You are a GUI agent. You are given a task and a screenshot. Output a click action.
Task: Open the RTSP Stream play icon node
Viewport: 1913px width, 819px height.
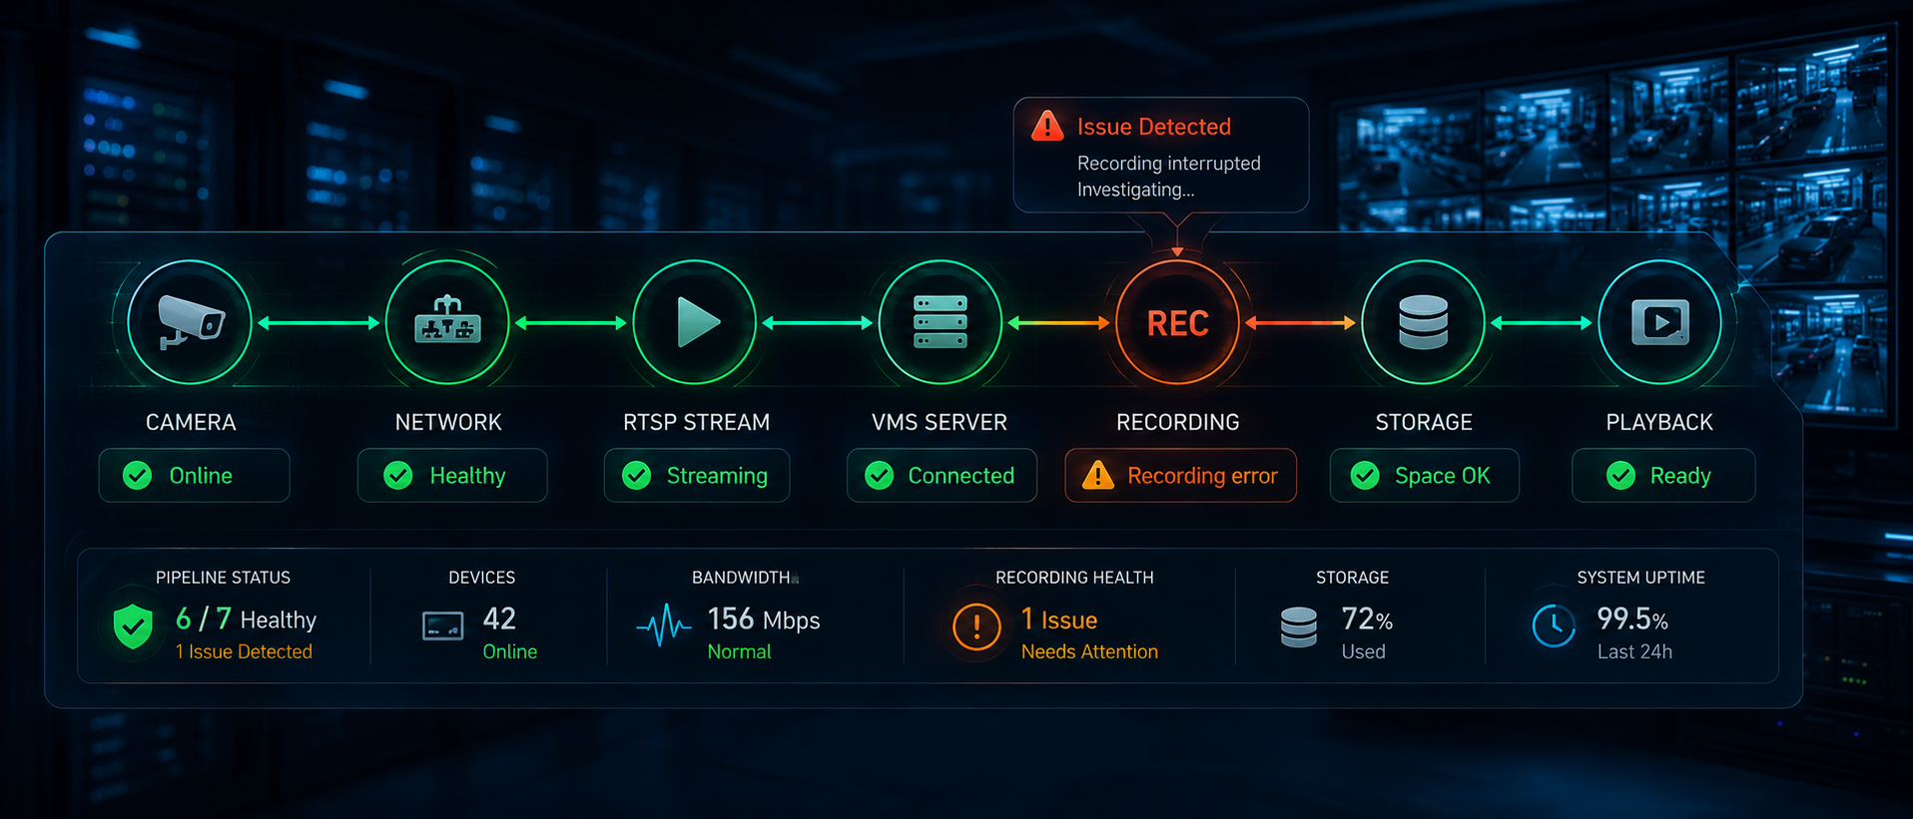click(695, 322)
